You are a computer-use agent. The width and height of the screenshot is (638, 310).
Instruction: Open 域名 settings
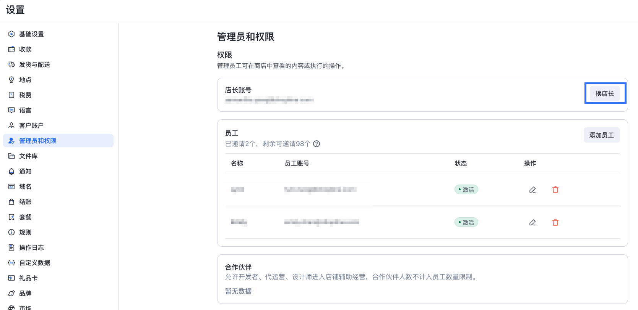click(x=25, y=186)
